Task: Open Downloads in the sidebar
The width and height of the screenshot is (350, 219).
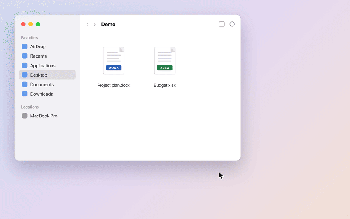Action: (47, 94)
